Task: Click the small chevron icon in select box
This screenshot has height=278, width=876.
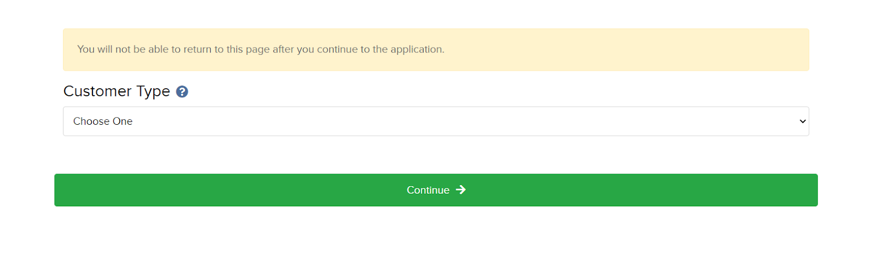Action: 803,121
